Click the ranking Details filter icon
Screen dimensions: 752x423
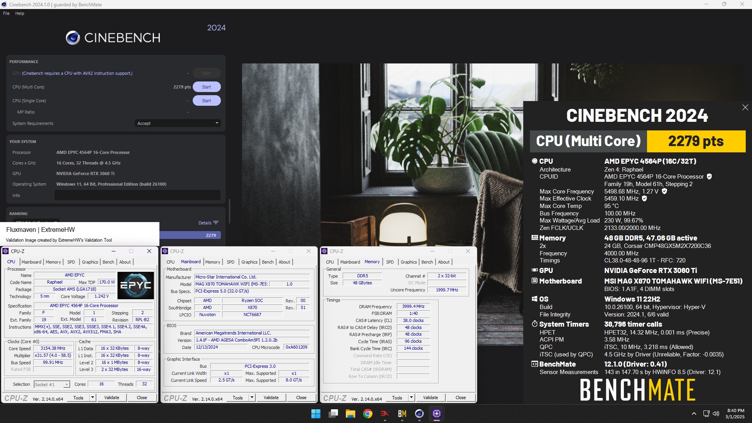tap(216, 222)
